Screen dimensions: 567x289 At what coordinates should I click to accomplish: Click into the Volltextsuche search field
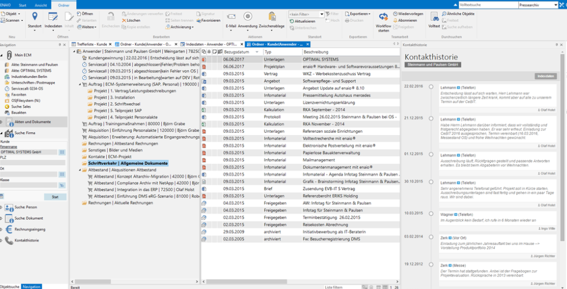(x=487, y=5)
